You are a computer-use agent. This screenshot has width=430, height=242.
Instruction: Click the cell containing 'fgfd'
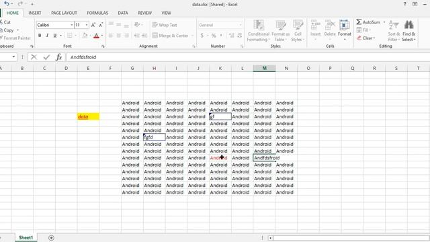(x=154, y=137)
